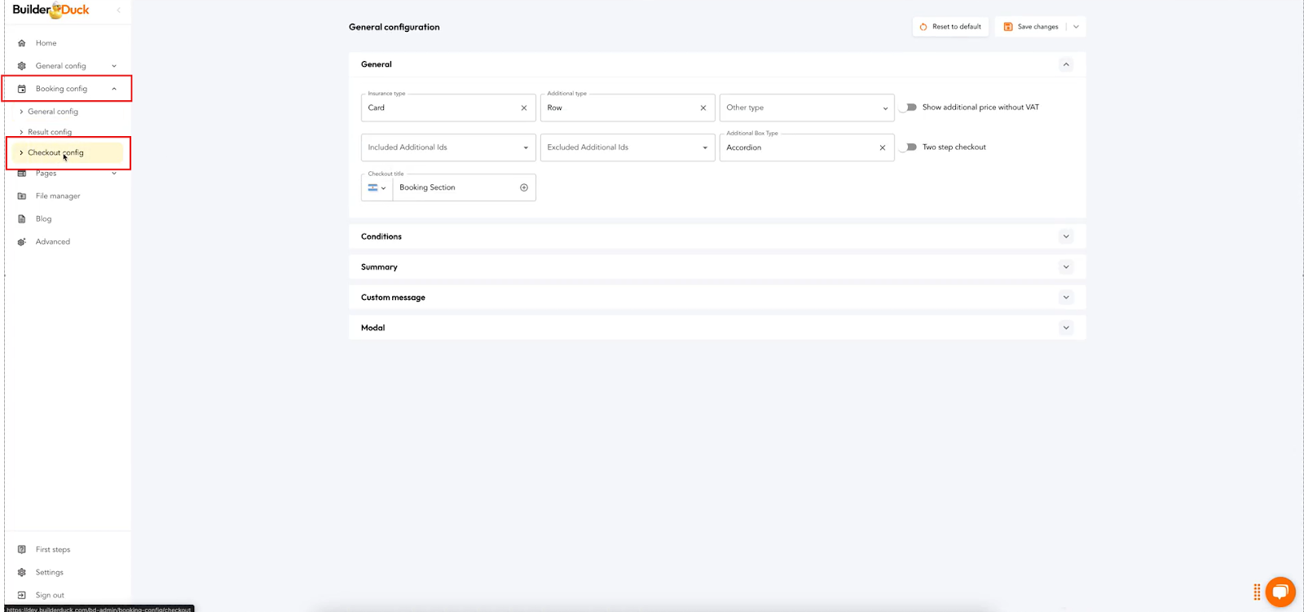This screenshot has height=612, width=1304.
Task: Expand General config sidebar menu
Action: [61, 66]
